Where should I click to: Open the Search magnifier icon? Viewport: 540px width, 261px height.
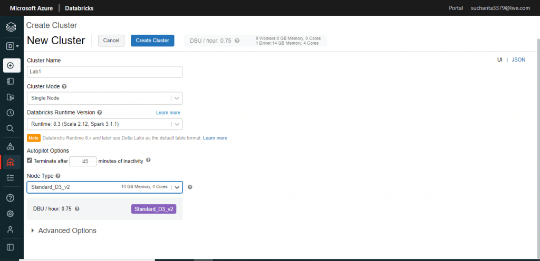pyautogui.click(x=11, y=128)
